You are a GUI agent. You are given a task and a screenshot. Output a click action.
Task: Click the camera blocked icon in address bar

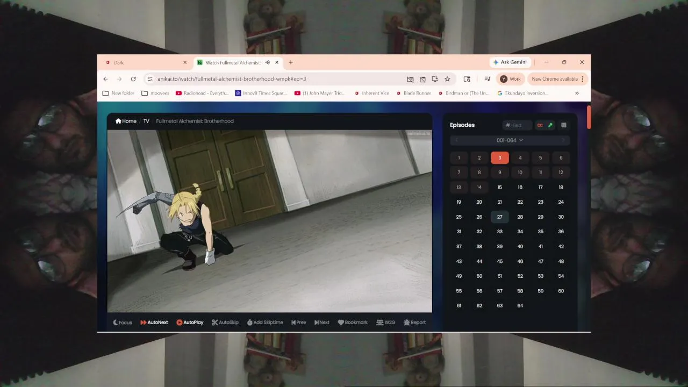[410, 79]
